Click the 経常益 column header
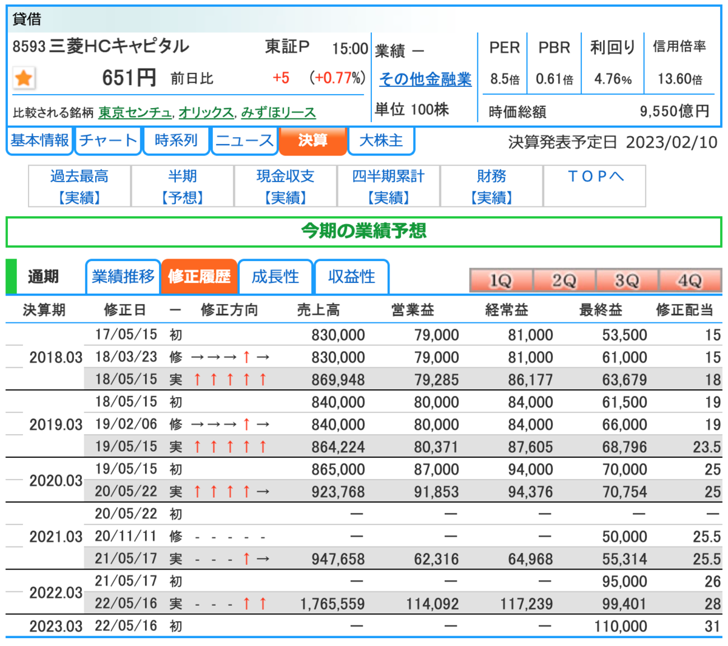 click(507, 310)
